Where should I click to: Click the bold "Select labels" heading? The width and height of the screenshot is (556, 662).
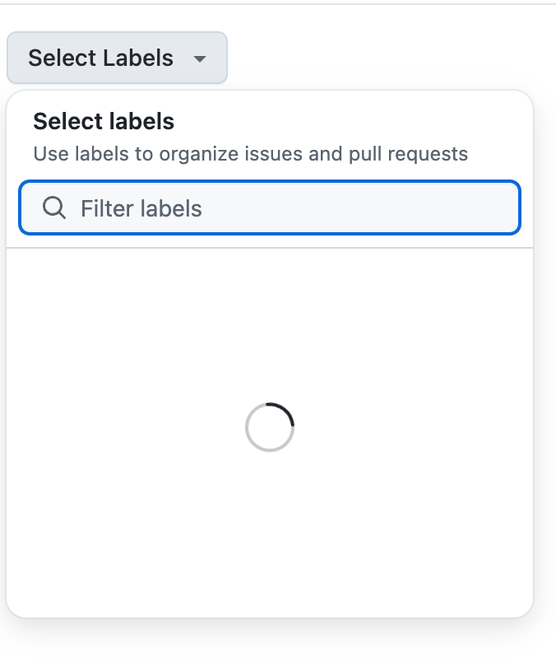tap(104, 122)
